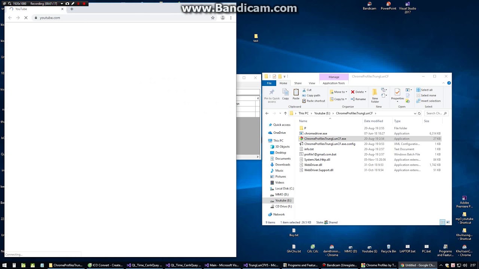Stop loading the youtube.com page
The height and width of the screenshot is (269, 479).
[26, 18]
